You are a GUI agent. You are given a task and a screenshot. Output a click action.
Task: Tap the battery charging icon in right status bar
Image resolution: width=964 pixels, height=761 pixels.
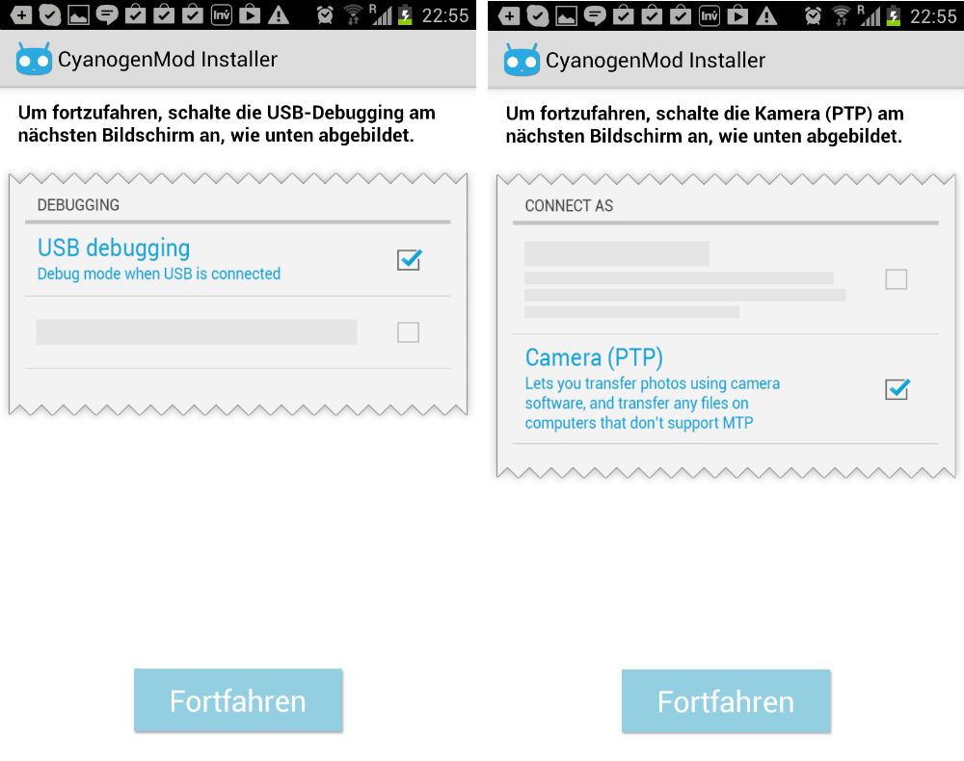(x=893, y=14)
